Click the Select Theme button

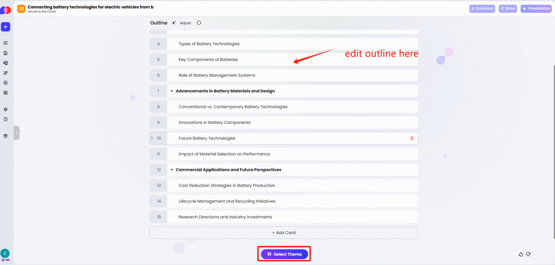pos(284,254)
